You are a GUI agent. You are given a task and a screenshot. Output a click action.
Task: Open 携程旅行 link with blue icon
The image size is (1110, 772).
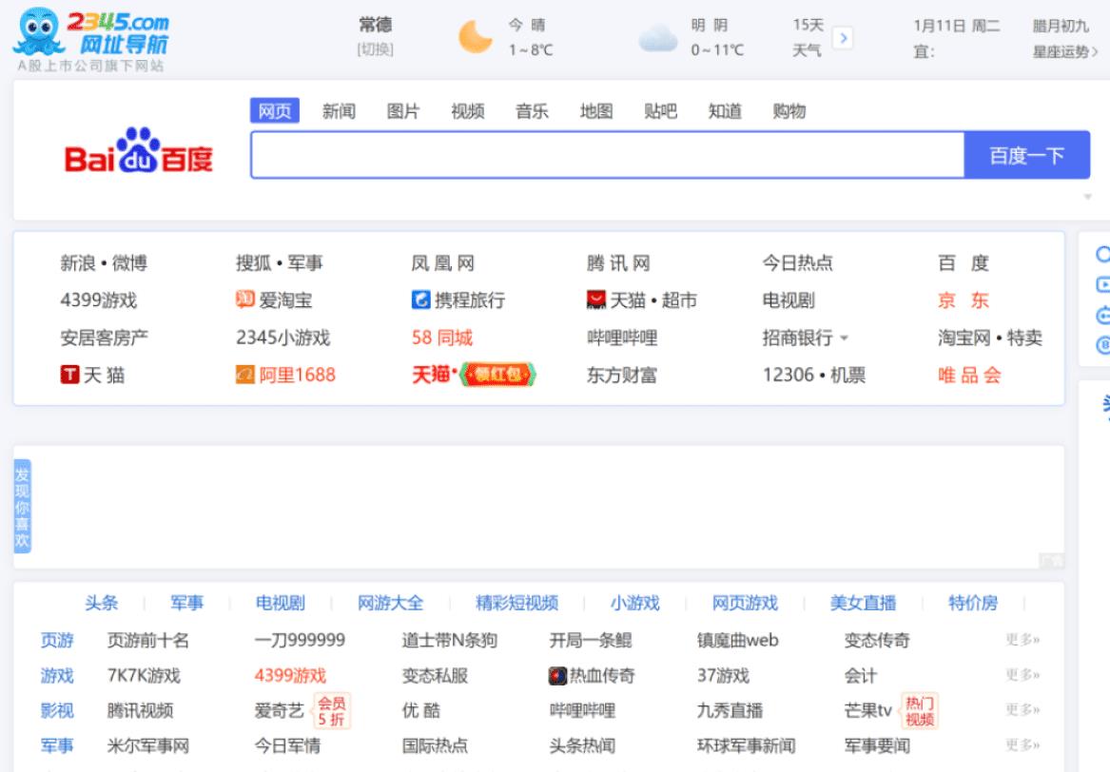click(x=458, y=300)
